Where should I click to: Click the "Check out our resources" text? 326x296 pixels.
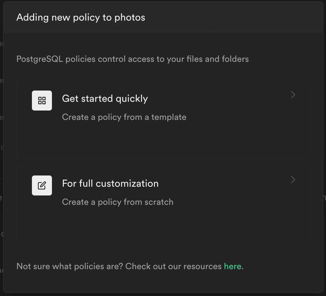pos(174,266)
